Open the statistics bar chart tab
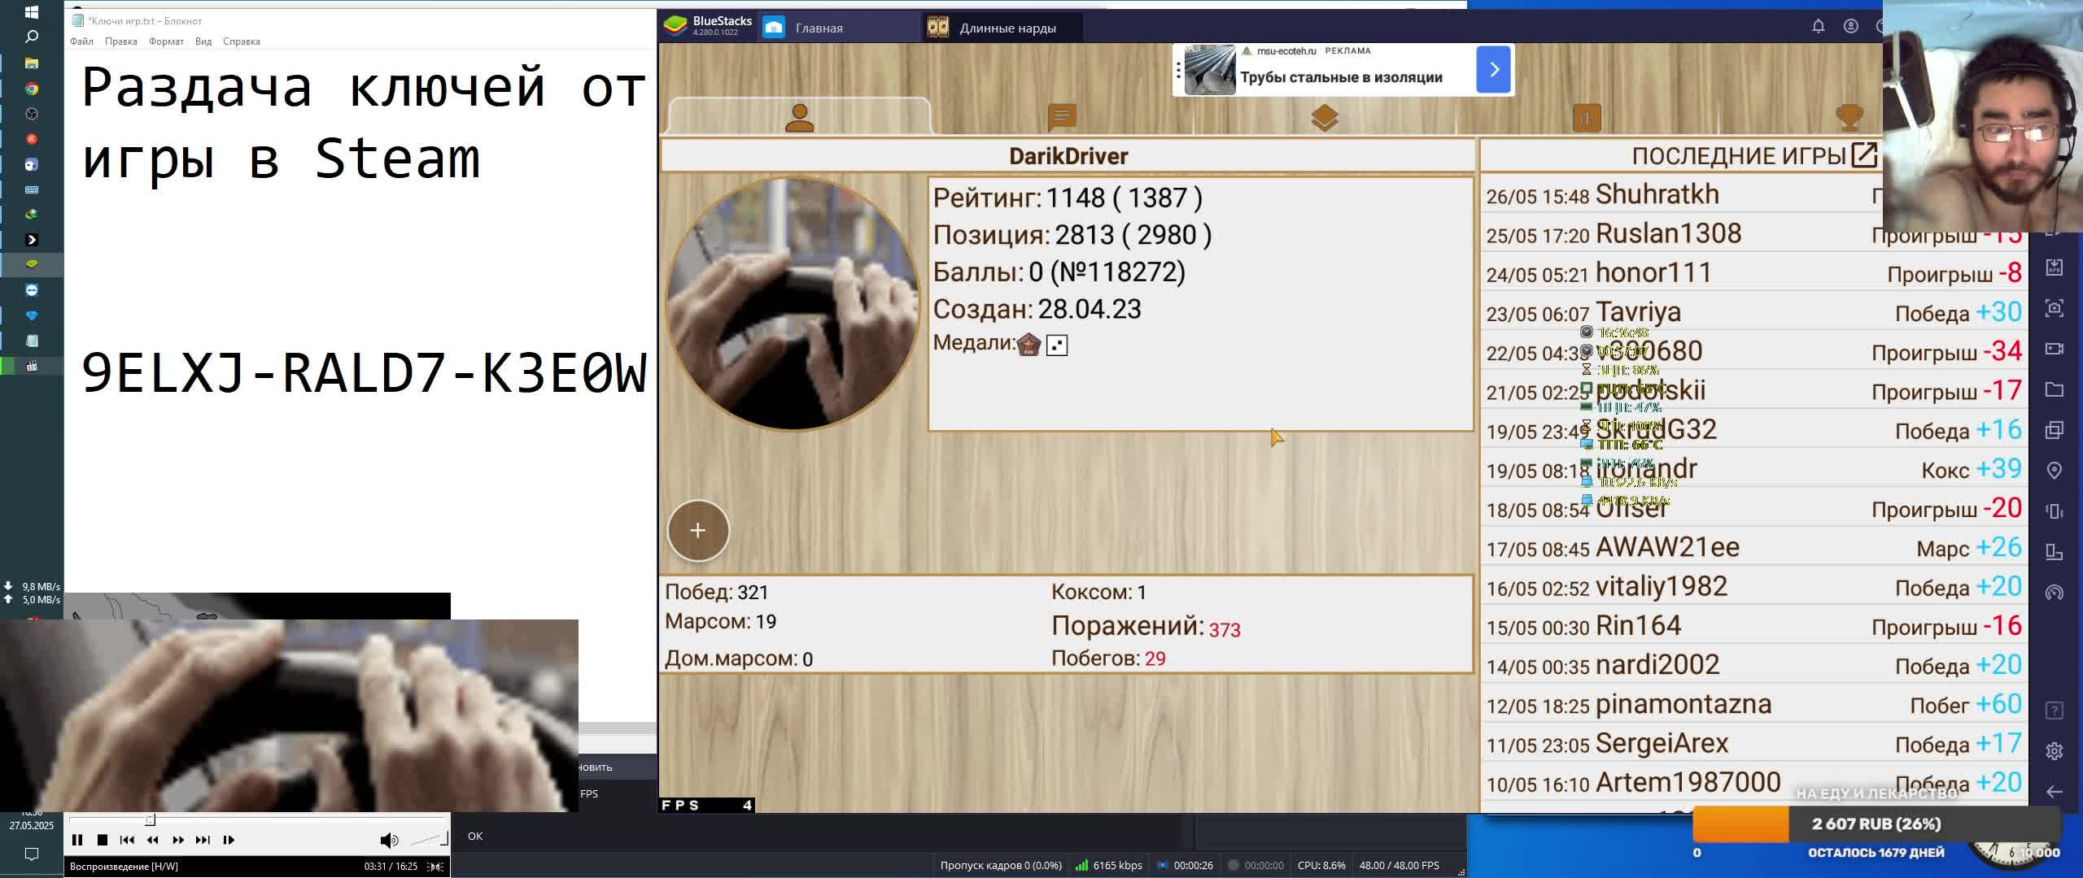This screenshot has height=878, width=2083. click(x=1587, y=119)
